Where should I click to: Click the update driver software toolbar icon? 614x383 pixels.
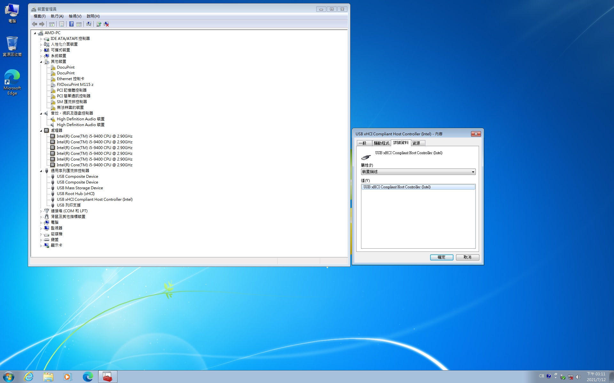tap(99, 24)
